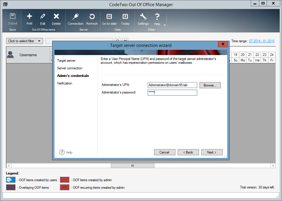Screen dimensions: 282x201
Task: Select the Admin's credentials wizard step
Action: (x=73, y=76)
